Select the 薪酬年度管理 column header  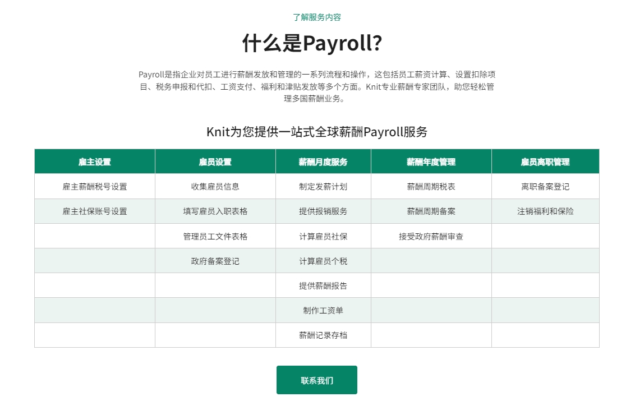[x=431, y=162]
